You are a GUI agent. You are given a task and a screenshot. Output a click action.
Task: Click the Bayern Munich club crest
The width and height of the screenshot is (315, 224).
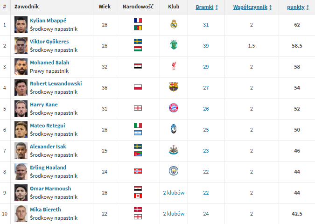pyautogui.click(x=174, y=108)
